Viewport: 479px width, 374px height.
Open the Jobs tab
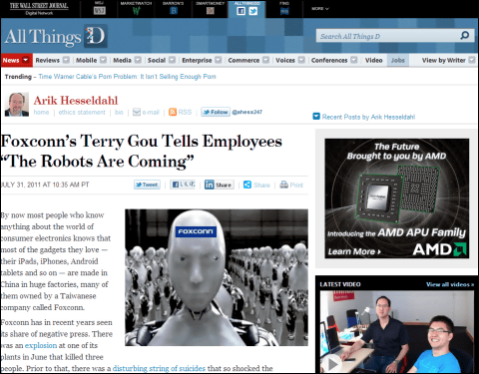click(x=398, y=60)
